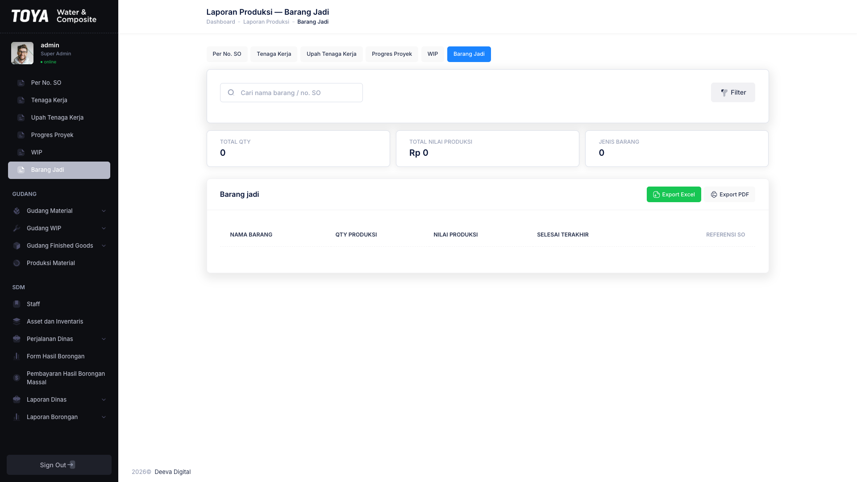Click the Progres Proyek sidebar icon
The width and height of the screenshot is (857, 482).
(21, 135)
